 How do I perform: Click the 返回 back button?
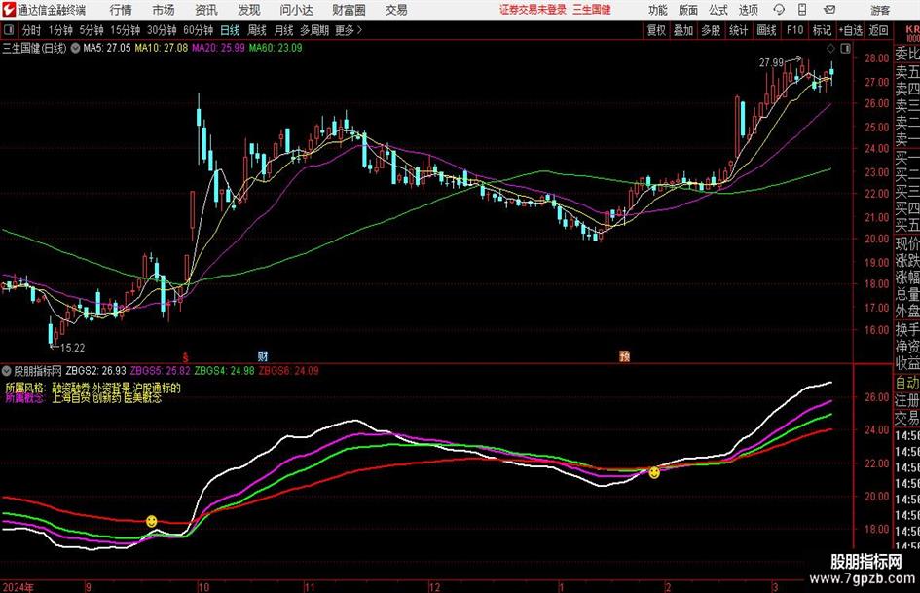(878, 30)
